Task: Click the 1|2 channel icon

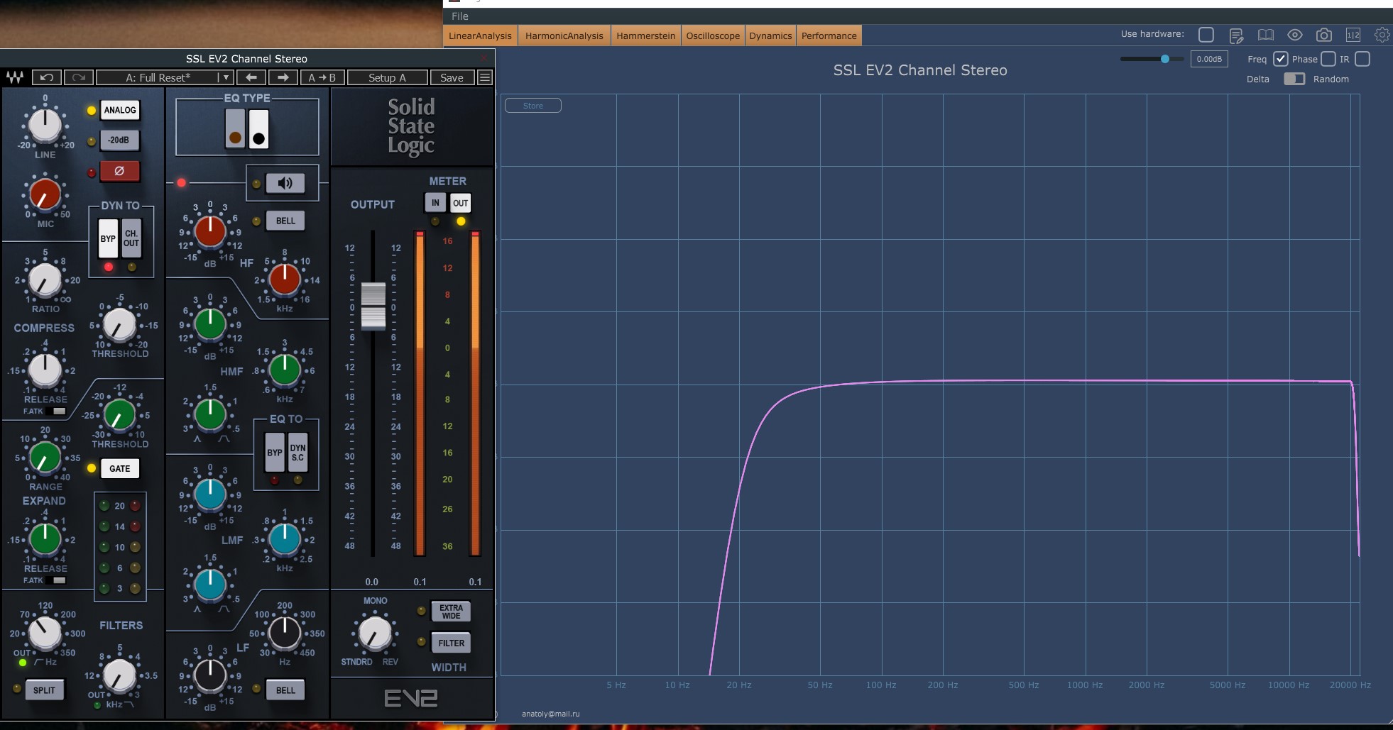Action: [1353, 35]
